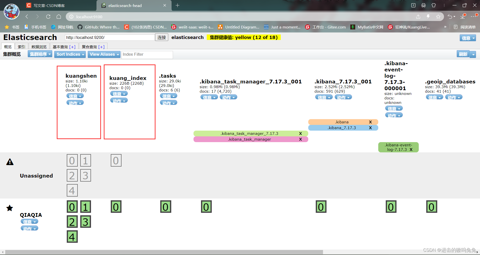Viewport: 480px width, 255px height.
Task: Select QIAQIA shard 0 of .geoip_databases
Action: pos(432,207)
